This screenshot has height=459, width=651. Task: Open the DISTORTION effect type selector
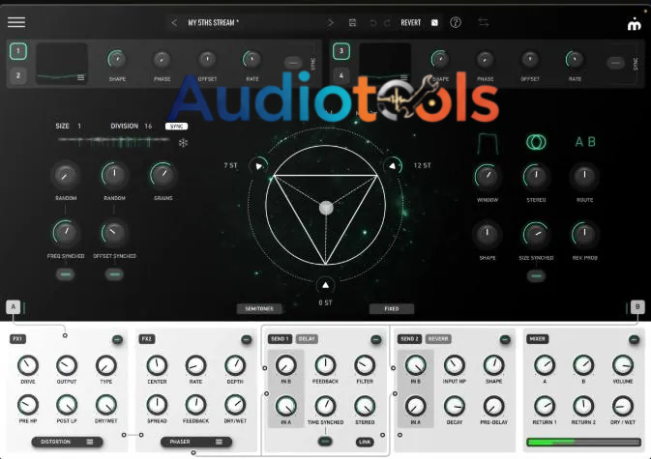(67, 442)
